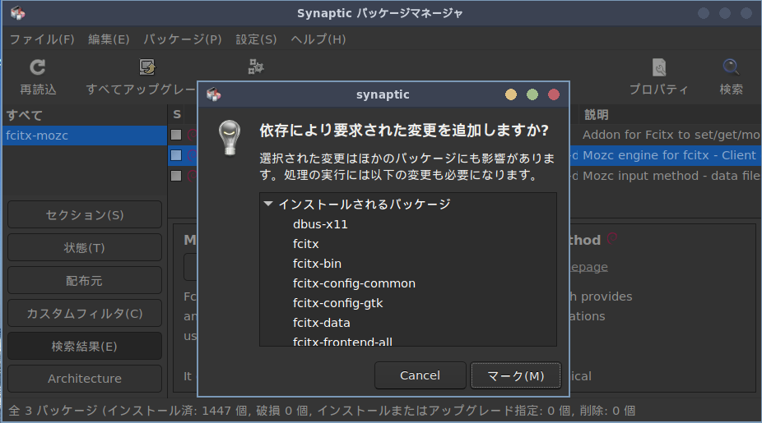Click the Apply gears toolbar icon

click(x=256, y=67)
